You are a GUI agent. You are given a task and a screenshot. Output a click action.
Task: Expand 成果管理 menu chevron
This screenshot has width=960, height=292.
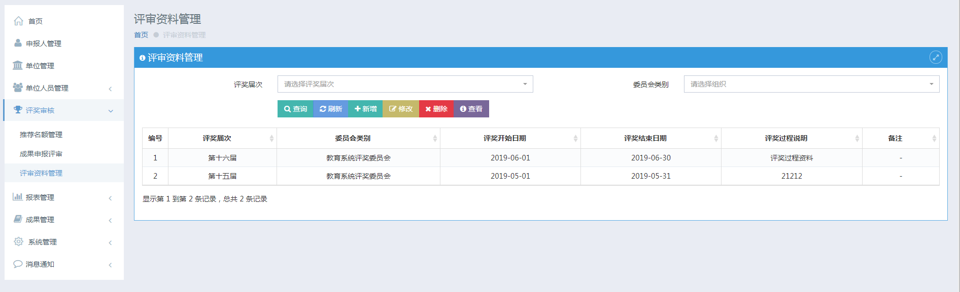pyautogui.click(x=110, y=220)
